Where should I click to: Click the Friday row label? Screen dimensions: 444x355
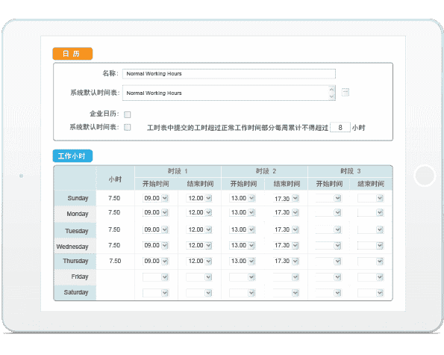80,277
